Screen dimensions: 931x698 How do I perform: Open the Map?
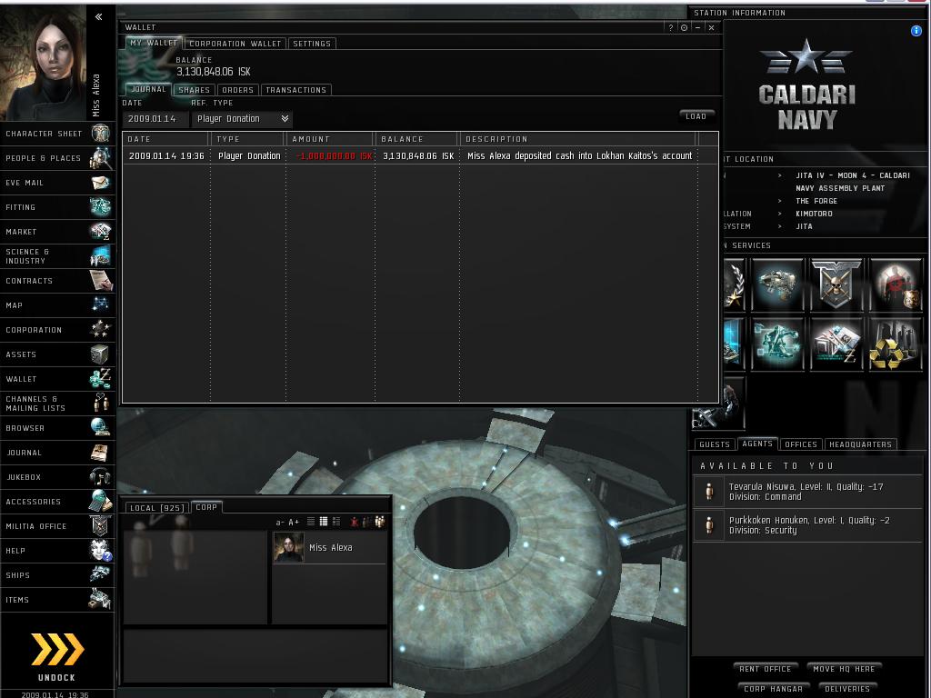click(x=57, y=305)
